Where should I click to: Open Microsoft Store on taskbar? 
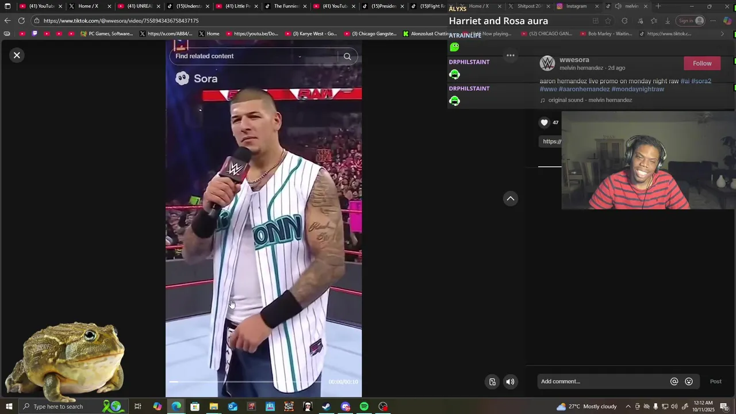click(x=195, y=407)
